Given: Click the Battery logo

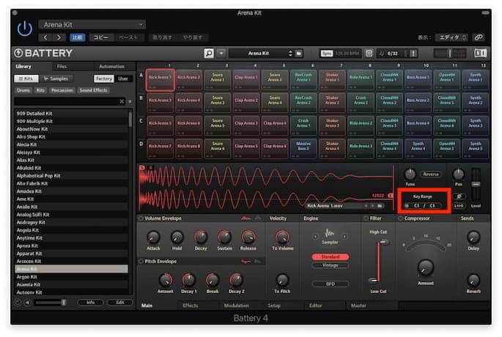Looking at the screenshot, I should (43, 53).
